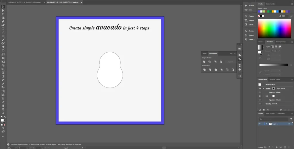Click the Outline pathfinder icon

(227, 70)
